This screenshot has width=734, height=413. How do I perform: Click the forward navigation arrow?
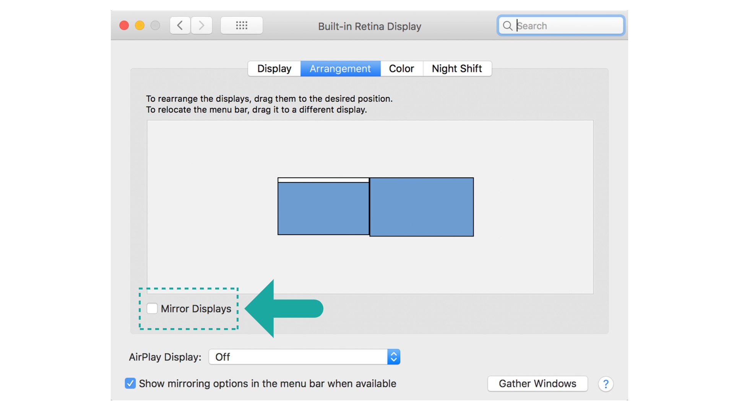pos(201,26)
